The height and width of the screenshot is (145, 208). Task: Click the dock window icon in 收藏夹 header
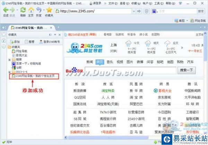[x=50, y=35]
